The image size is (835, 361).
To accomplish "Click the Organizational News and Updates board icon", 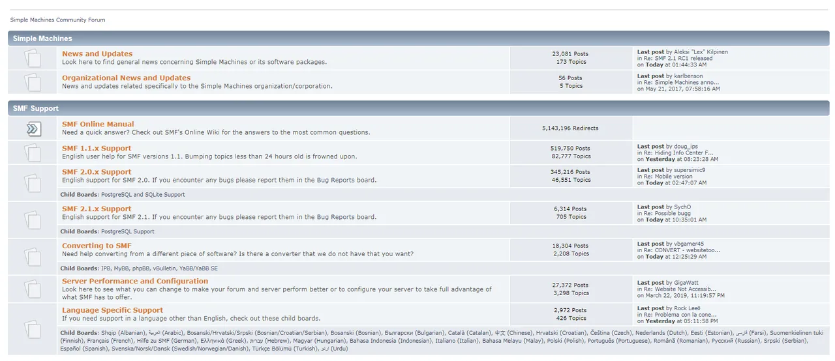I will pos(33,82).
